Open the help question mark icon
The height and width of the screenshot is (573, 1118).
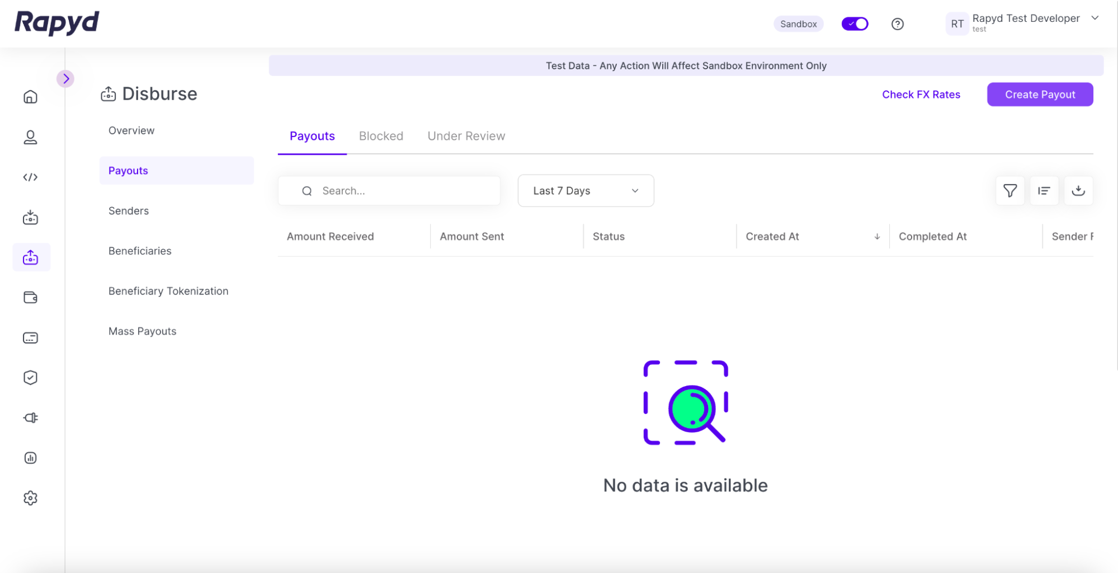897,24
